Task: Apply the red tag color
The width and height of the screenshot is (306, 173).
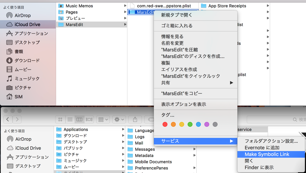Action: coord(165,124)
